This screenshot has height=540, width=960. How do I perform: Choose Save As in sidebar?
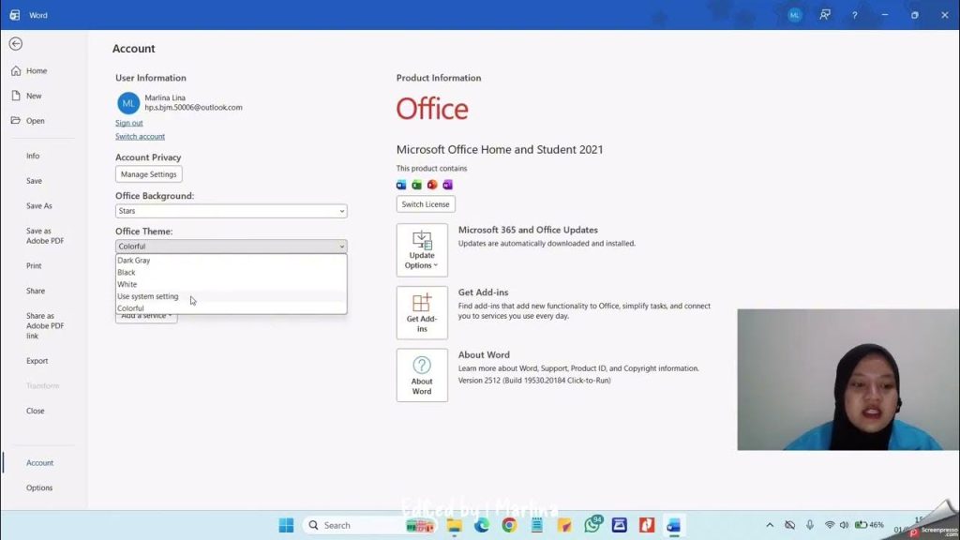pyautogui.click(x=38, y=206)
